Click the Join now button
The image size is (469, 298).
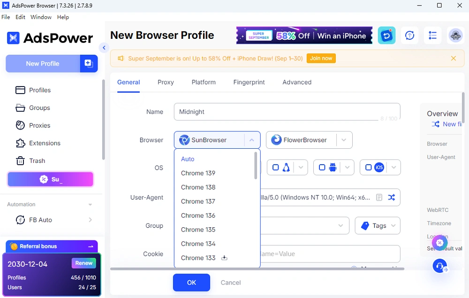click(321, 58)
